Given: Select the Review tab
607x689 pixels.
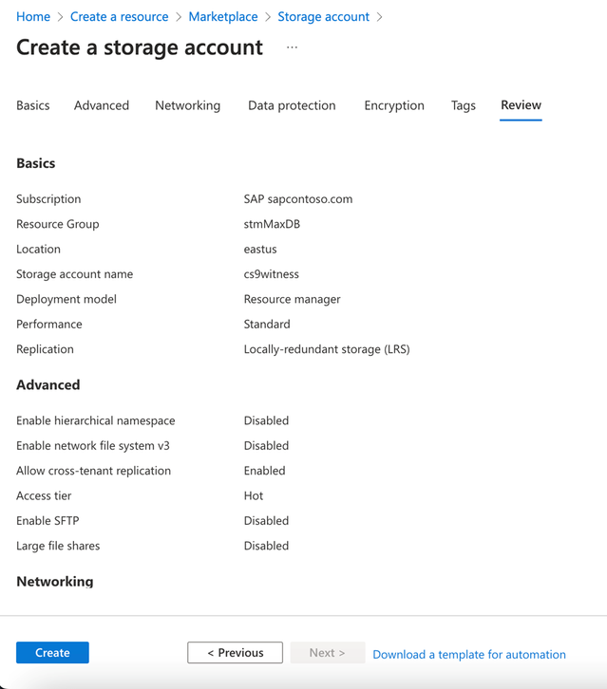Looking at the screenshot, I should coord(521,105).
